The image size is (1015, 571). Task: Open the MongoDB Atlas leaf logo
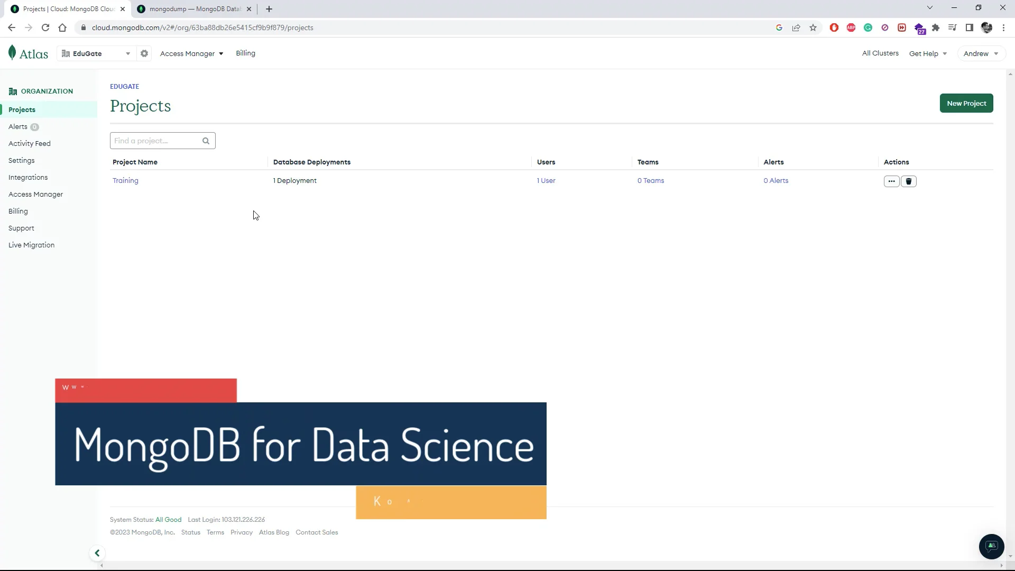13,52
